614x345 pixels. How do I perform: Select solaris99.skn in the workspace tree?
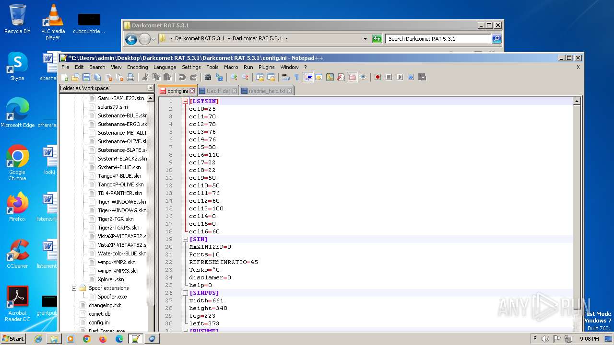(113, 107)
